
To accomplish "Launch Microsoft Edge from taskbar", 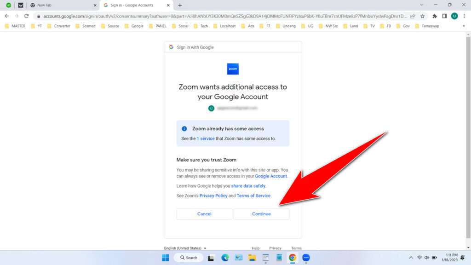I will tap(225, 258).
